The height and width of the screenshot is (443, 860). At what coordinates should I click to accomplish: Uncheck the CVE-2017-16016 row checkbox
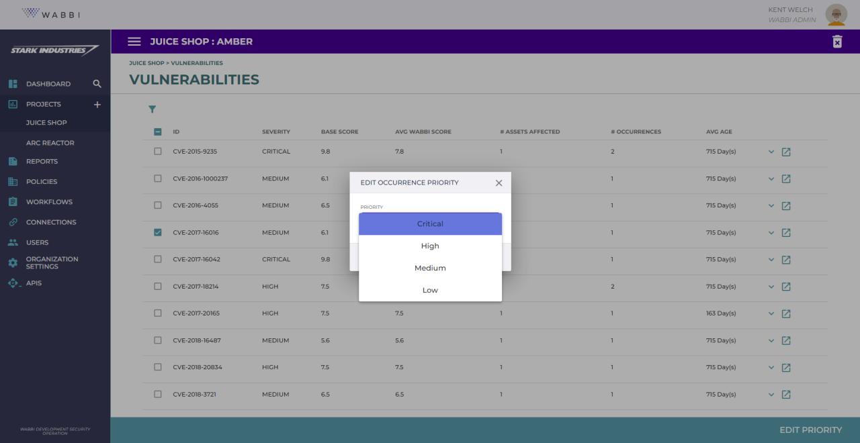point(157,232)
